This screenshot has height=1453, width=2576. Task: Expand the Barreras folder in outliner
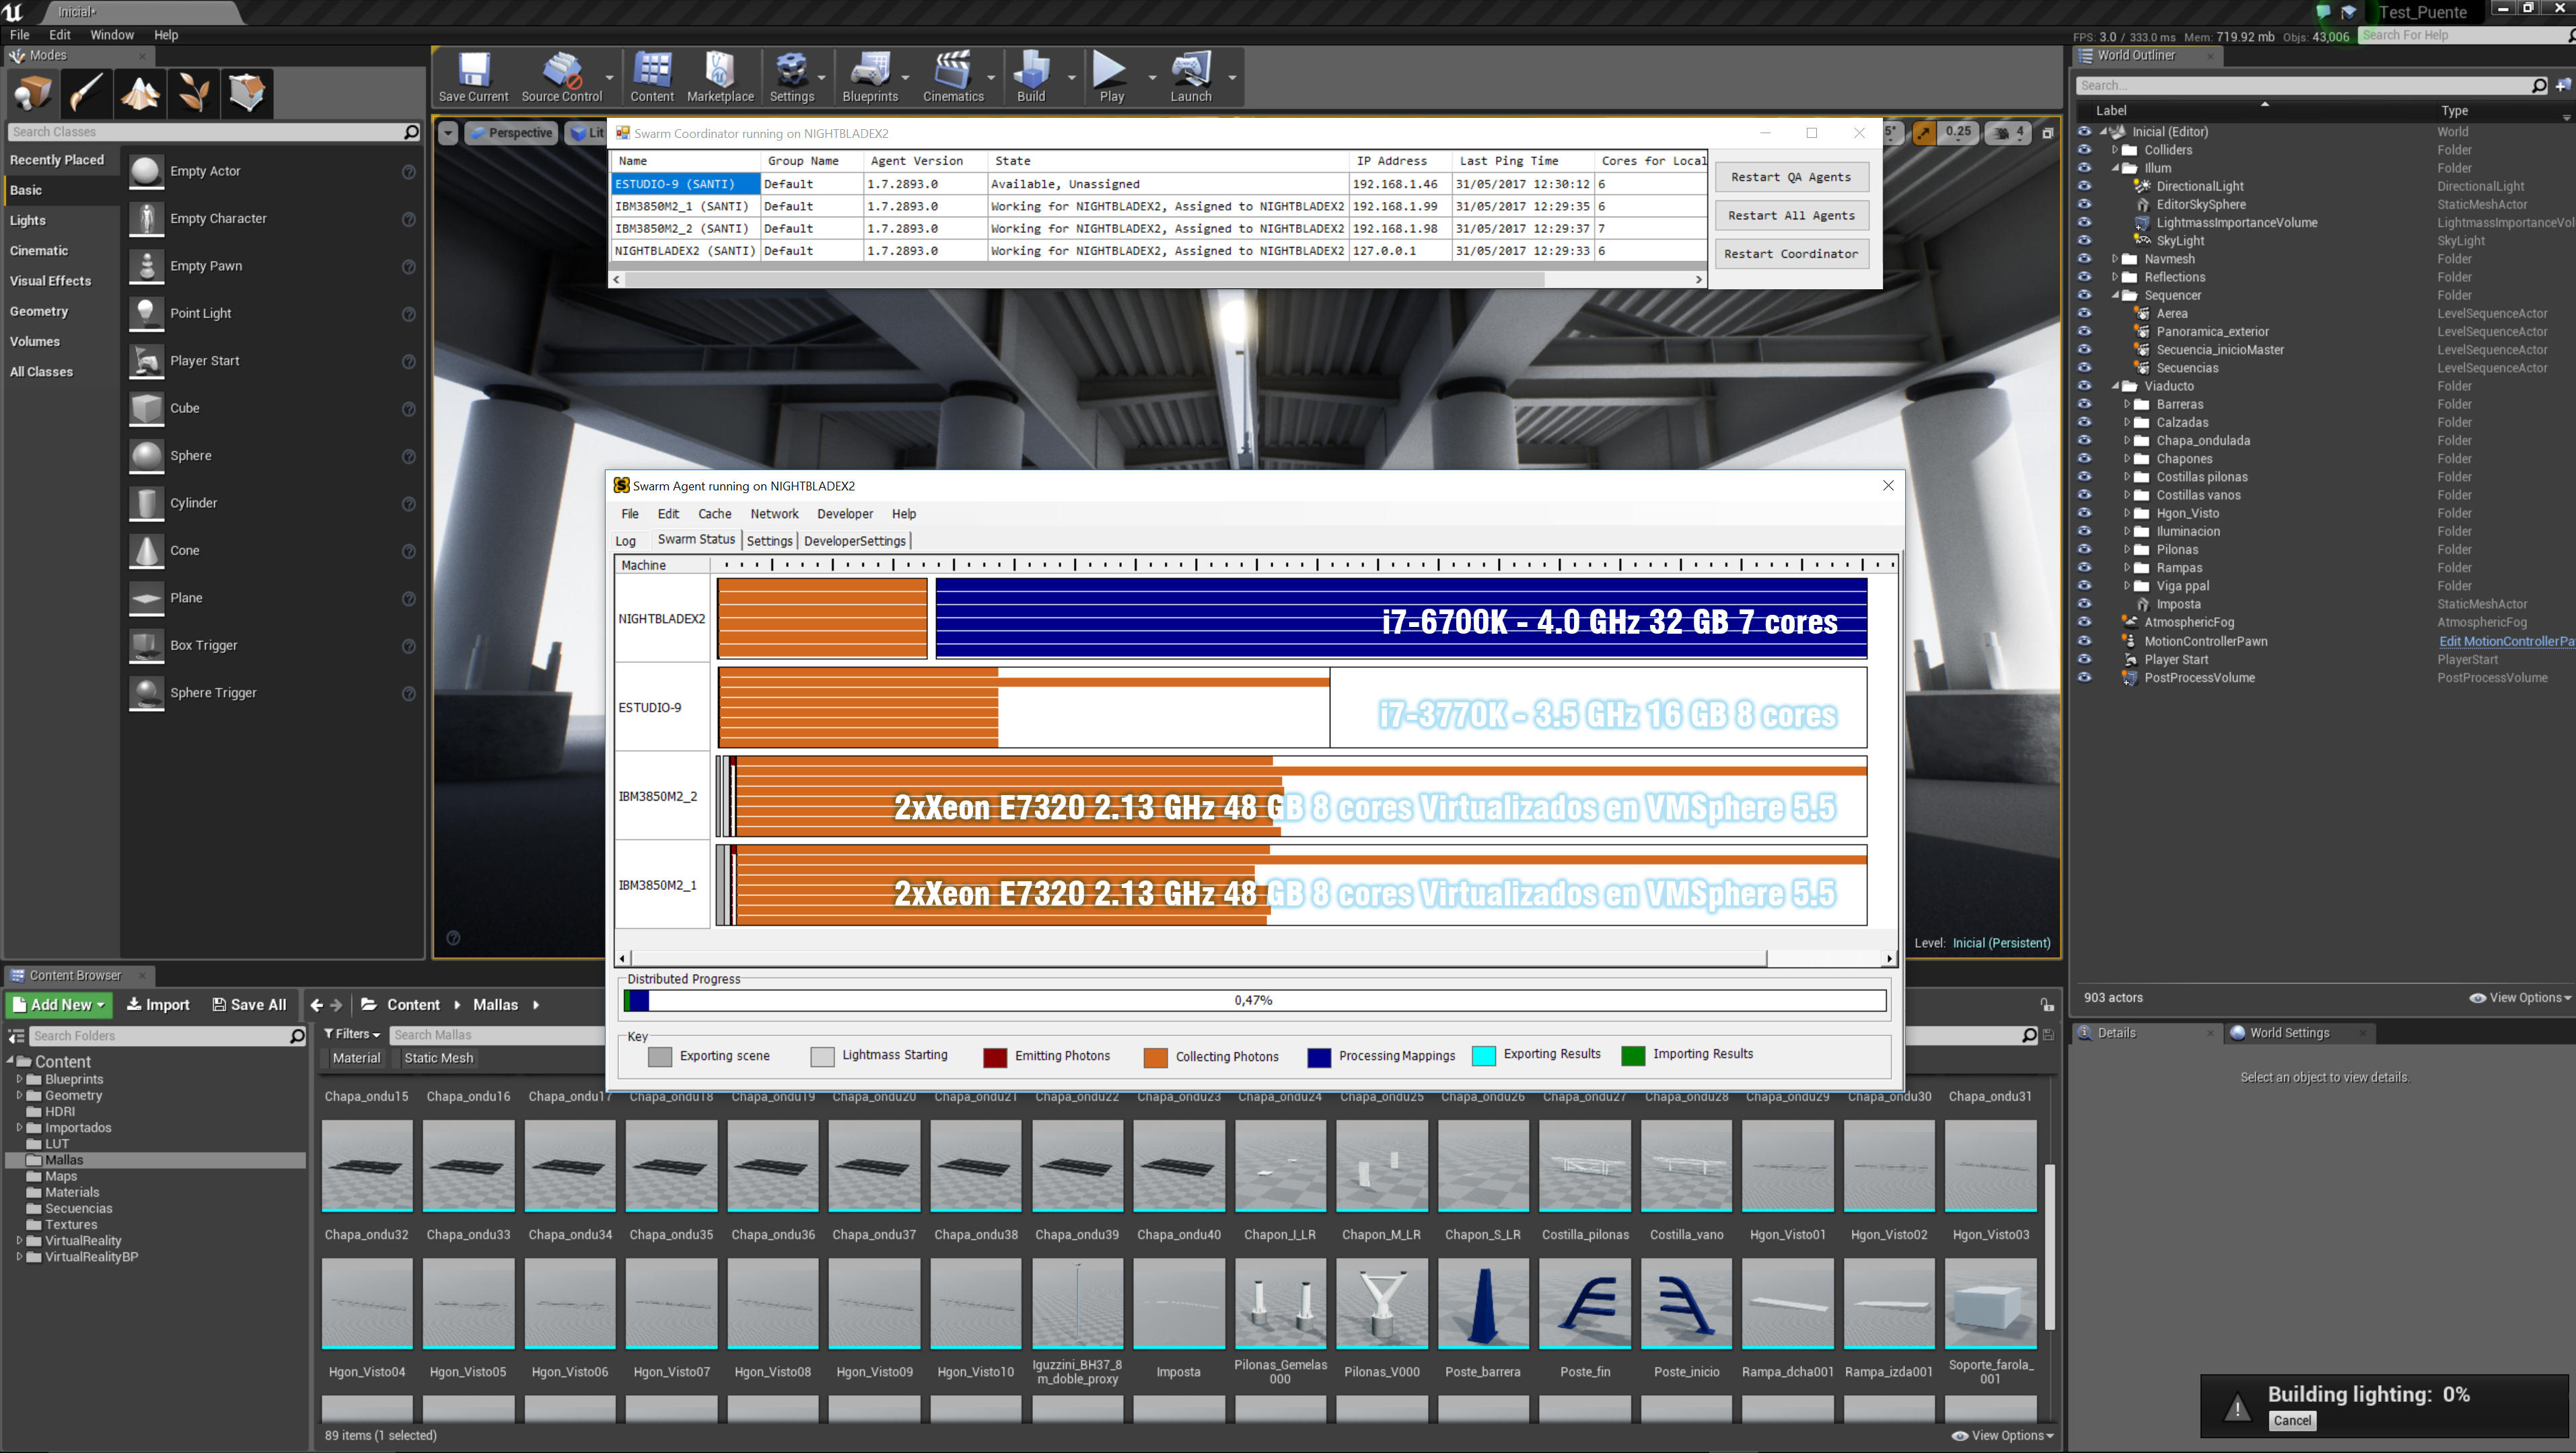coord(2127,405)
